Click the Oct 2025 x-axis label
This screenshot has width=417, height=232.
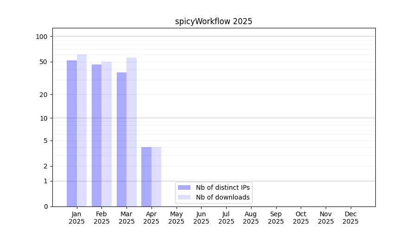pyautogui.click(x=301, y=218)
